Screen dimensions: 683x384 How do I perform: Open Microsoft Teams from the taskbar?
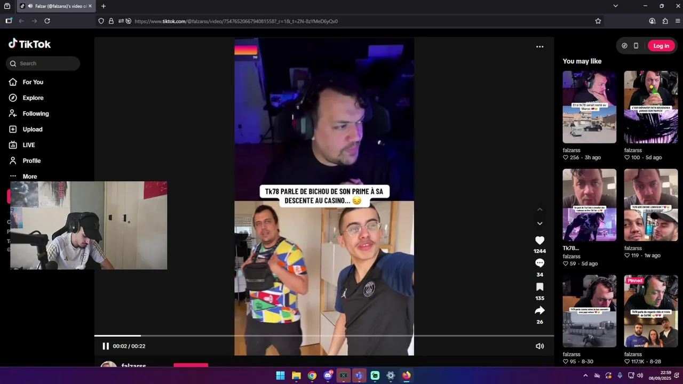pyautogui.click(x=359, y=375)
